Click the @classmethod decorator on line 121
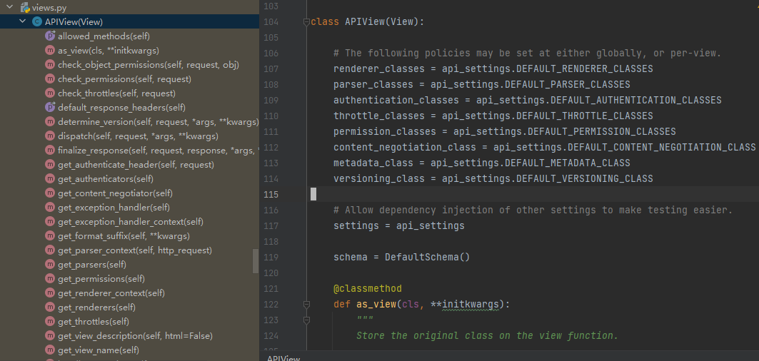The image size is (759, 361). (x=368, y=288)
